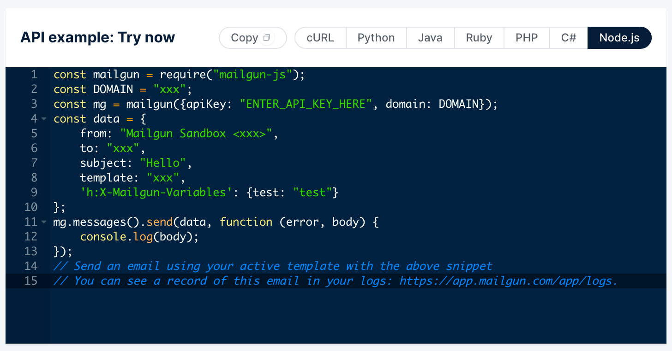Click the copy icon inside Copy button

[x=266, y=38]
